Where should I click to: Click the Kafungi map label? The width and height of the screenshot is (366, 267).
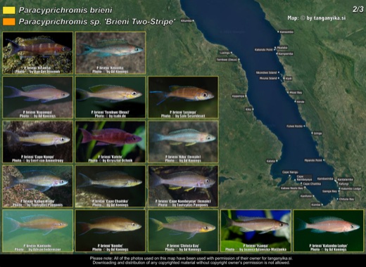[x=343, y=184]
